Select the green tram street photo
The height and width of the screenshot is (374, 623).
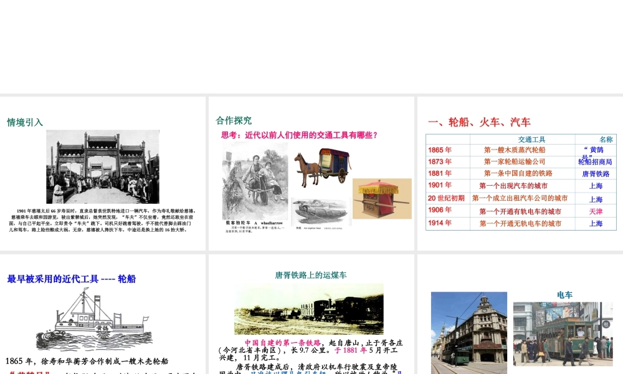(563, 334)
